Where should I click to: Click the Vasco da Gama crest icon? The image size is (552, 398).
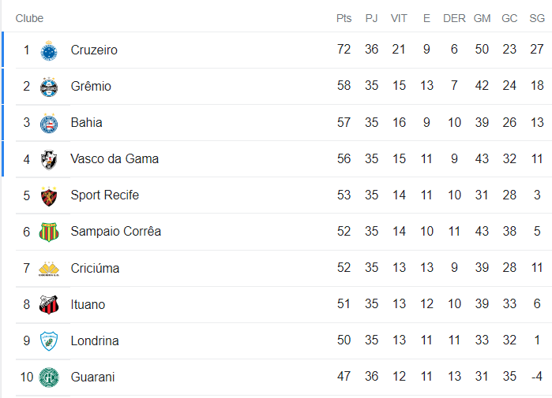pyautogui.click(x=49, y=159)
